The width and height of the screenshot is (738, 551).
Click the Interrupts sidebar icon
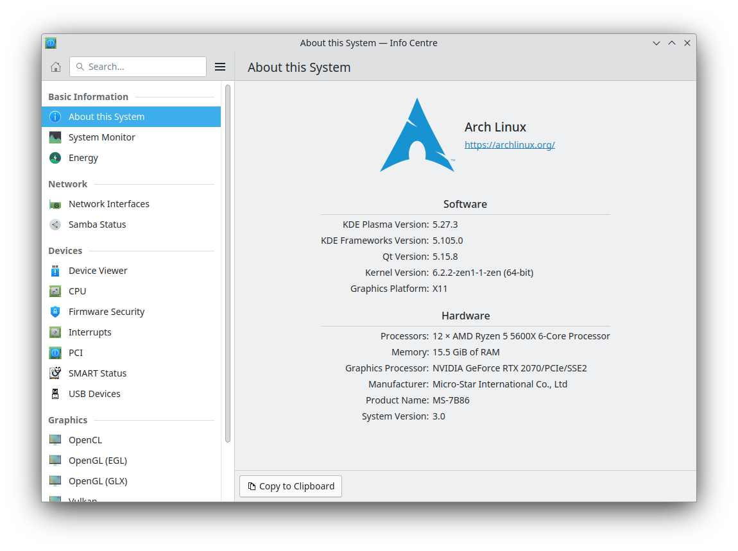(56, 332)
